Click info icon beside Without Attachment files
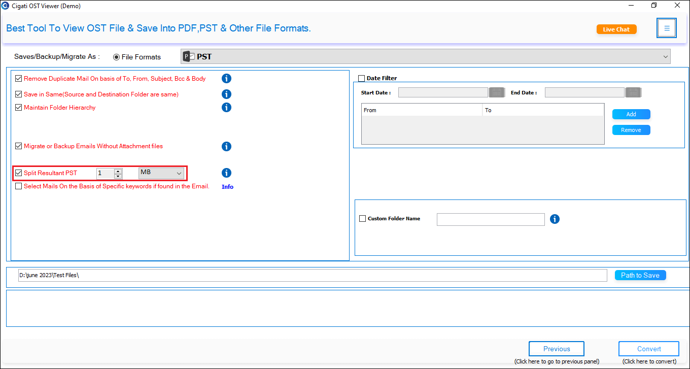 (227, 146)
